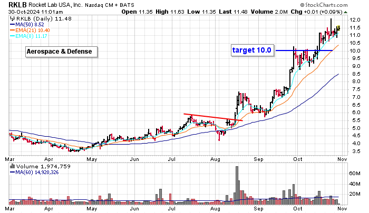Click the Aug label under the price chart
The width and height of the screenshot is (369, 213).
click(215, 159)
